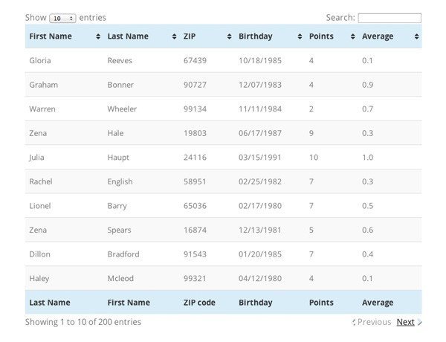Select the Gloria Reeves row

tap(223, 60)
